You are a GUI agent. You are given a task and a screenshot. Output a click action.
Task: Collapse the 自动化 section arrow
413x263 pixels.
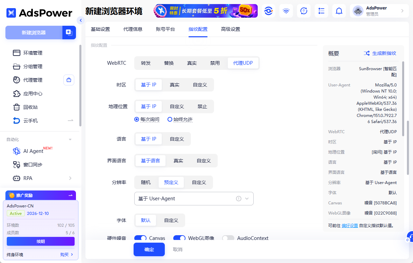pyautogui.click(x=70, y=140)
